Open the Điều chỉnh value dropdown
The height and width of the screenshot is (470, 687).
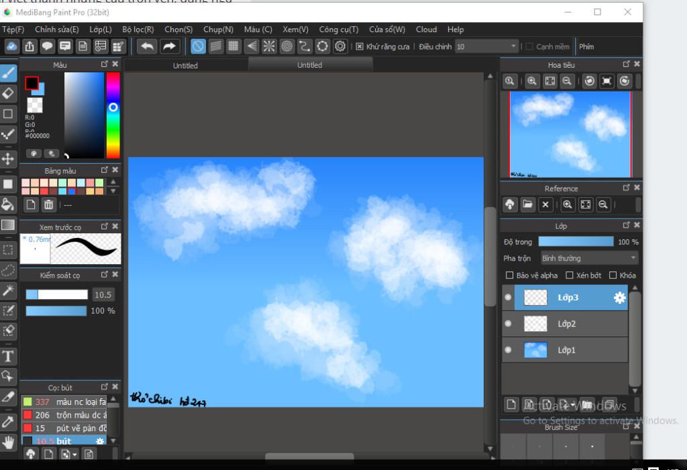(486, 46)
